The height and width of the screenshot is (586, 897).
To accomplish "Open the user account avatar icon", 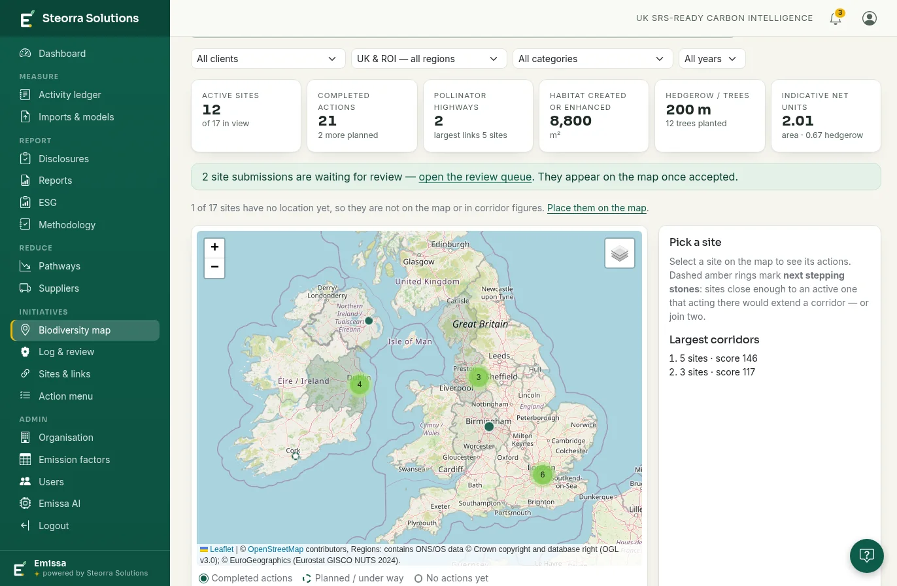I will [x=870, y=18].
